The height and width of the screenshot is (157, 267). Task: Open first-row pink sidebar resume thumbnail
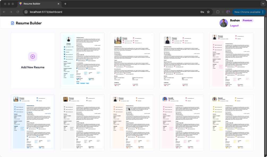coord(231,61)
